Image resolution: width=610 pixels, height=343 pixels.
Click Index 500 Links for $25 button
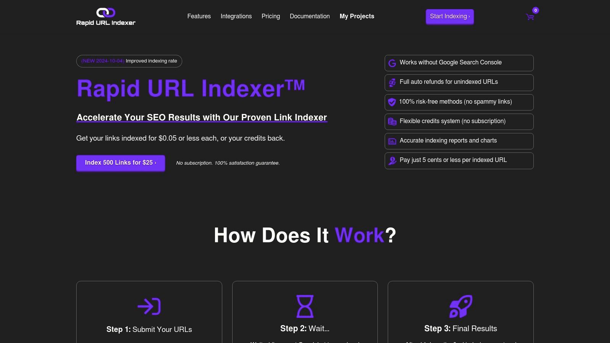point(120,163)
